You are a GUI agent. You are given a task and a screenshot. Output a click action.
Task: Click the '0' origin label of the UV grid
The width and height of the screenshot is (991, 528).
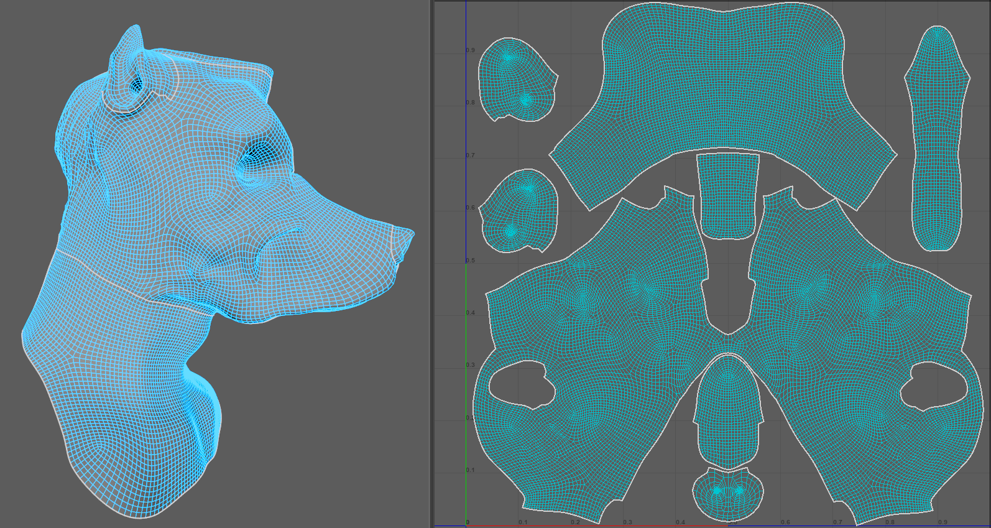pos(468,522)
